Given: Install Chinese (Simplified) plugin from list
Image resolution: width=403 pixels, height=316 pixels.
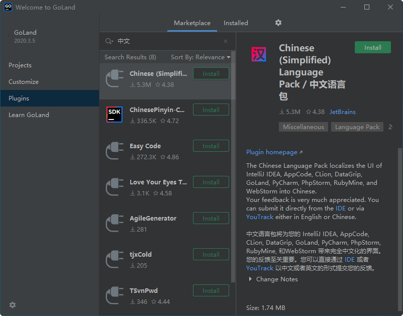Looking at the screenshot, I should click(211, 73).
